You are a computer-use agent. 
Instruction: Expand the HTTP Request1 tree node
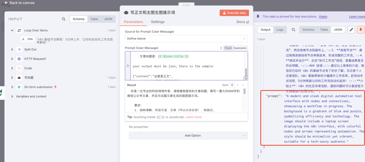click(x=12, y=59)
